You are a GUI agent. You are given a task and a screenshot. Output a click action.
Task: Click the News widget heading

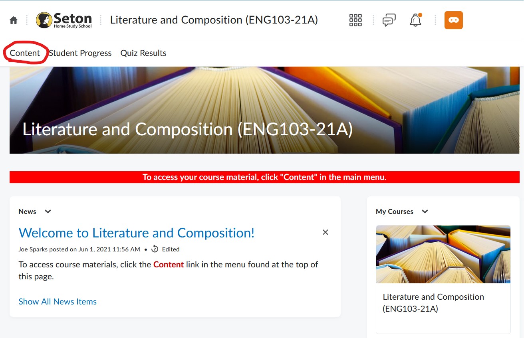click(x=27, y=211)
